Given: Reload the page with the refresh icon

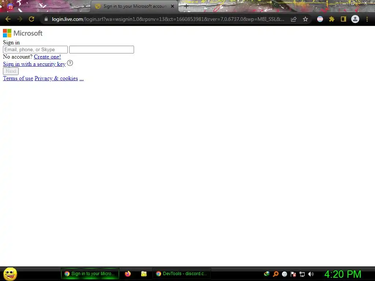Looking at the screenshot, I should pos(31,19).
